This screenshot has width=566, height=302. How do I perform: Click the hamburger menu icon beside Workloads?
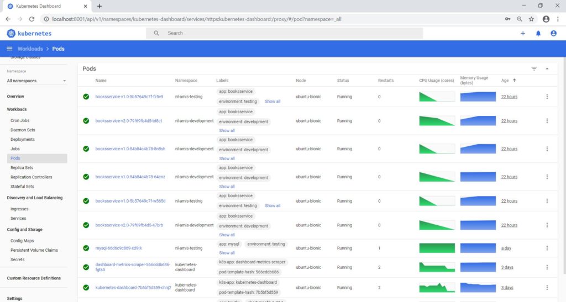[9, 49]
